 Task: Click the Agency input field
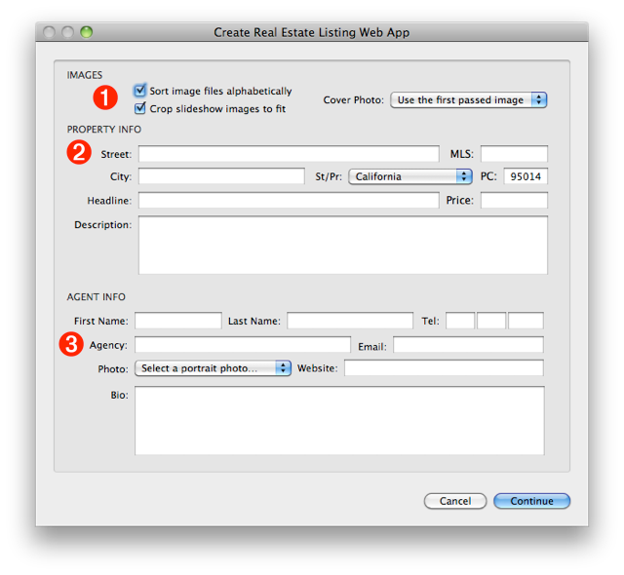click(x=243, y=345)
